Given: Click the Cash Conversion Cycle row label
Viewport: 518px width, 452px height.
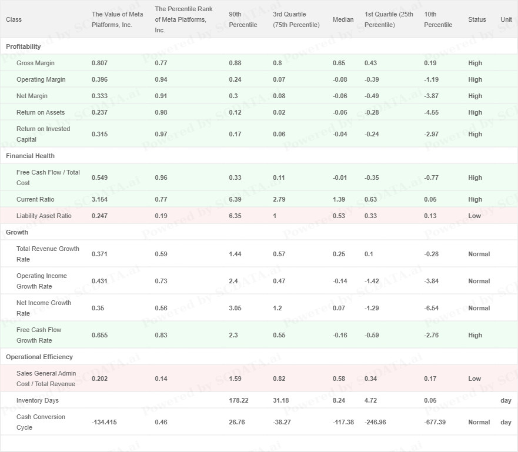Looking at the screenshot, I should pyautogui.click(x=41, y=422).
